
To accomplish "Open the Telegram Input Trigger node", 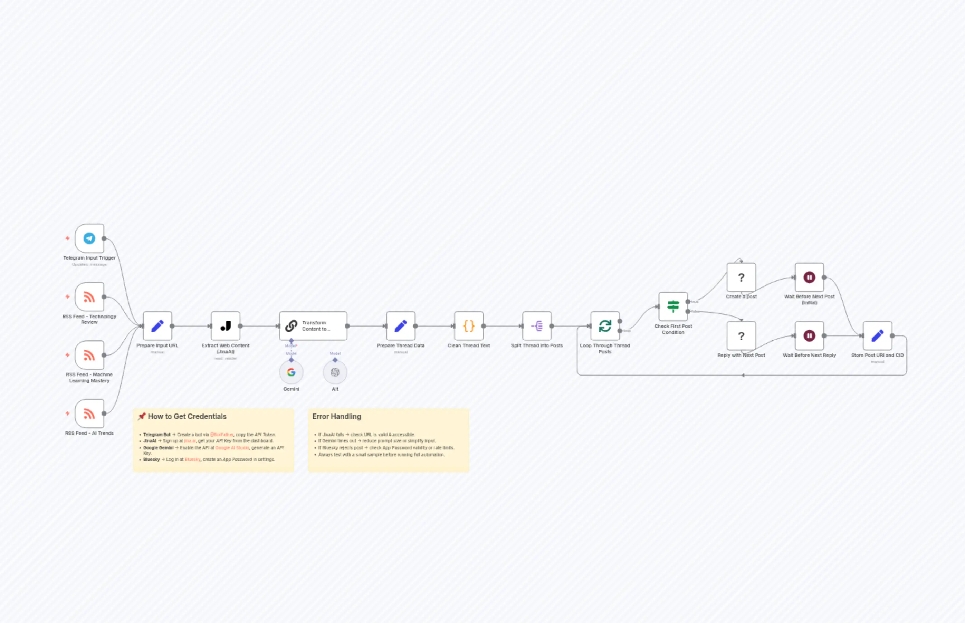I will (89, 238).
